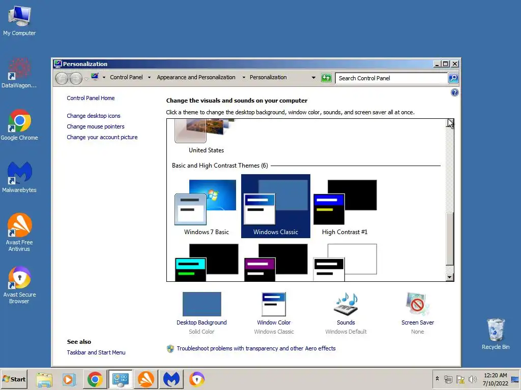Viewport: 521px width, 390px height.
Task: Open My Computer desktop icon
Action: click(x=19, y=20)
